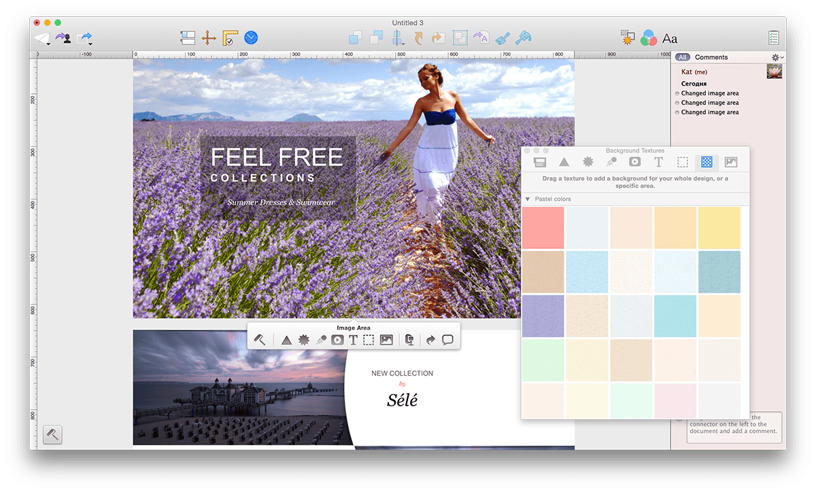Click the Comments tab label
This screenshot has height=492, width=816.
[711, 57]
